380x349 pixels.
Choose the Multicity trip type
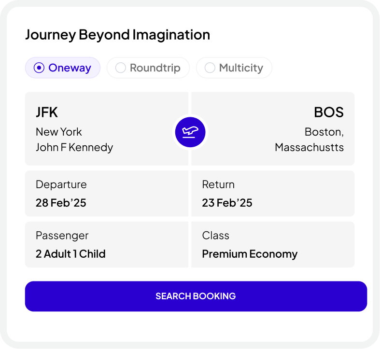234,68
